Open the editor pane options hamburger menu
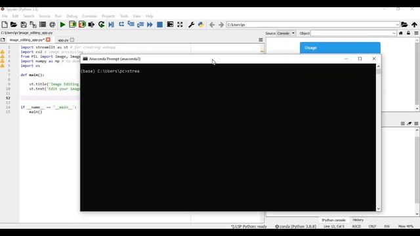 pos(261,40)
